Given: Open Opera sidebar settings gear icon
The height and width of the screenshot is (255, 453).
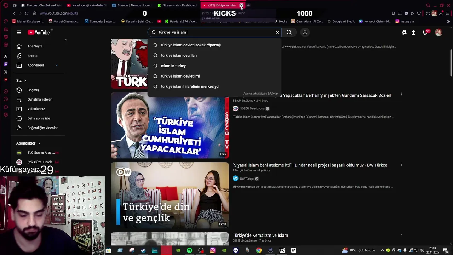Looking at the screenshot, I should 6,115.
